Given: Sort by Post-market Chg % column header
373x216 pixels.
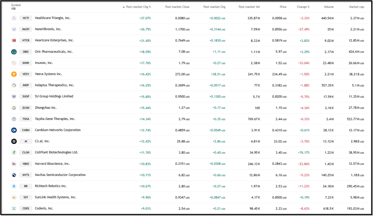Looking at the screenshot, I should [137, 7].
